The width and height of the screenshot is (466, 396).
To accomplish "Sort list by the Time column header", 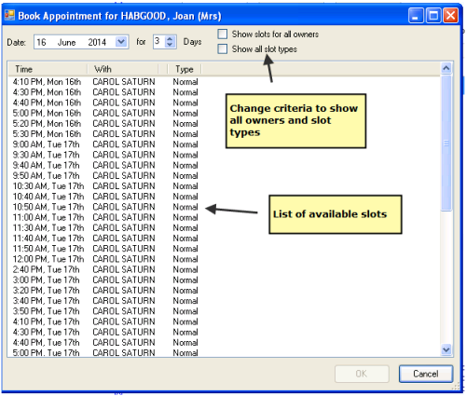I will tap(47, 69).
